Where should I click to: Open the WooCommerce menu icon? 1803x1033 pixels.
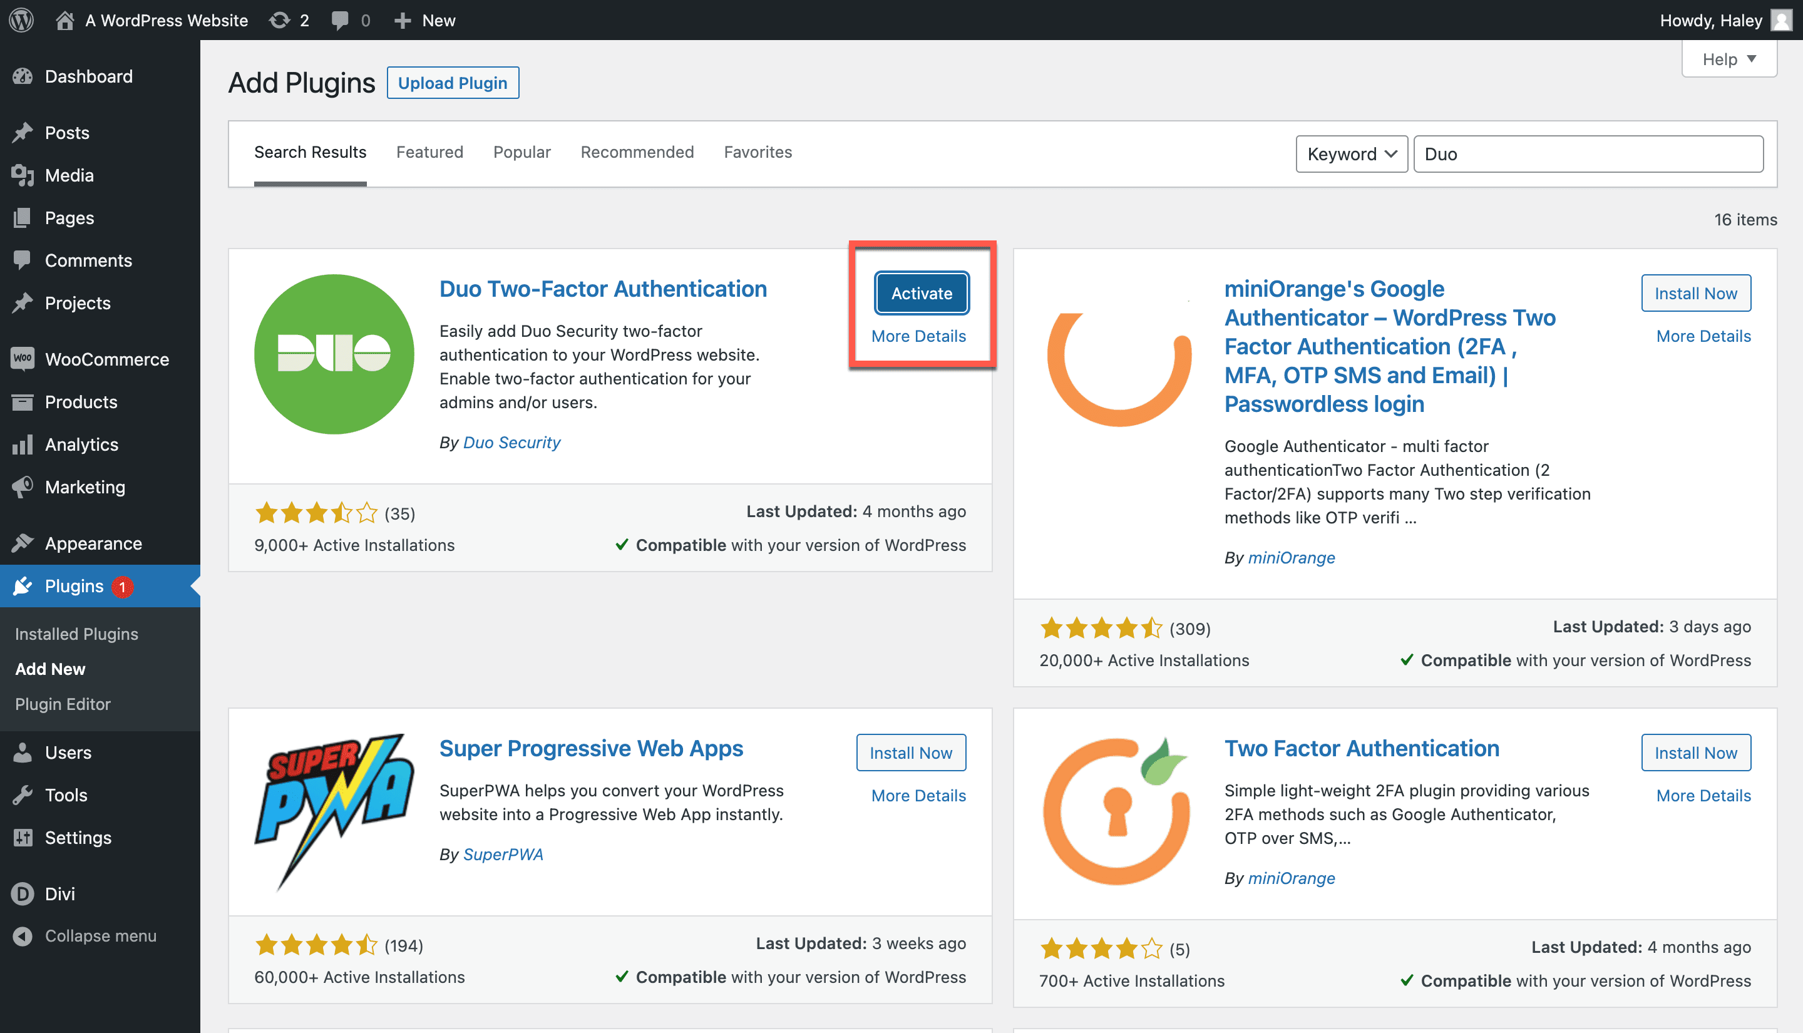point(22,359)
